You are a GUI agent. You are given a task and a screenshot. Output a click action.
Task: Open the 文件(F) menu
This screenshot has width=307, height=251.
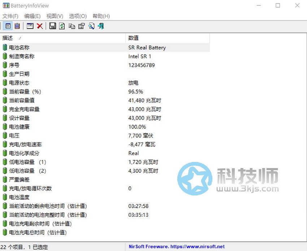tap(10, 16)
